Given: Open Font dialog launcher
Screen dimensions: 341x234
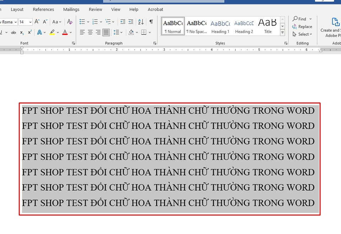Looking at the screenshot, I should 74,43.
